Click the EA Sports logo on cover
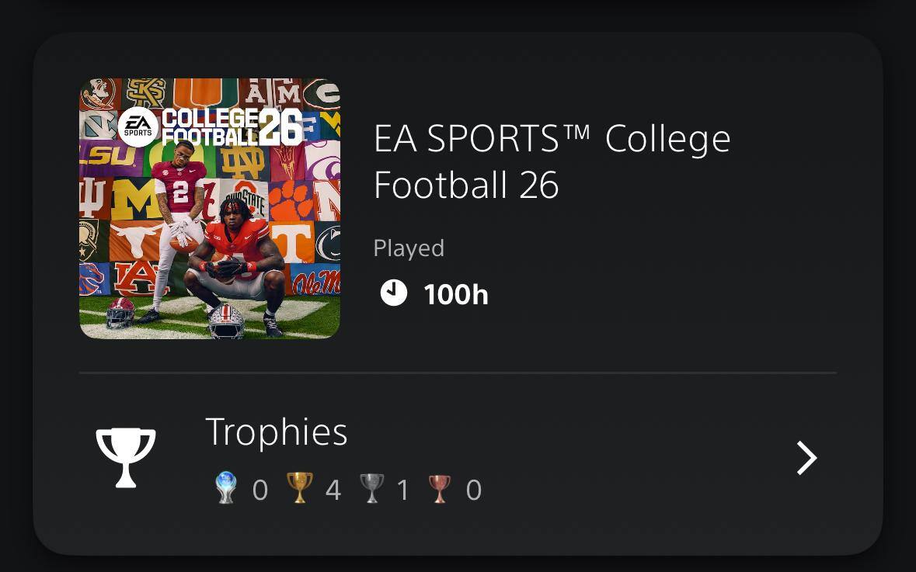Viewport: 916px width, 572px height. [x=138, y=127]
